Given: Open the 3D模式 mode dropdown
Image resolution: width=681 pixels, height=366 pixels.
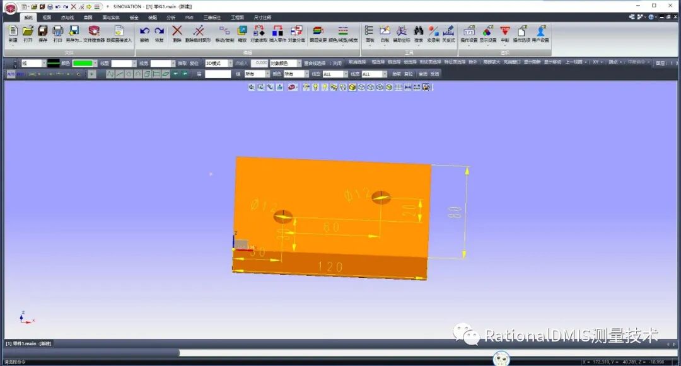Looking at the screenshot, I should 230,63.
